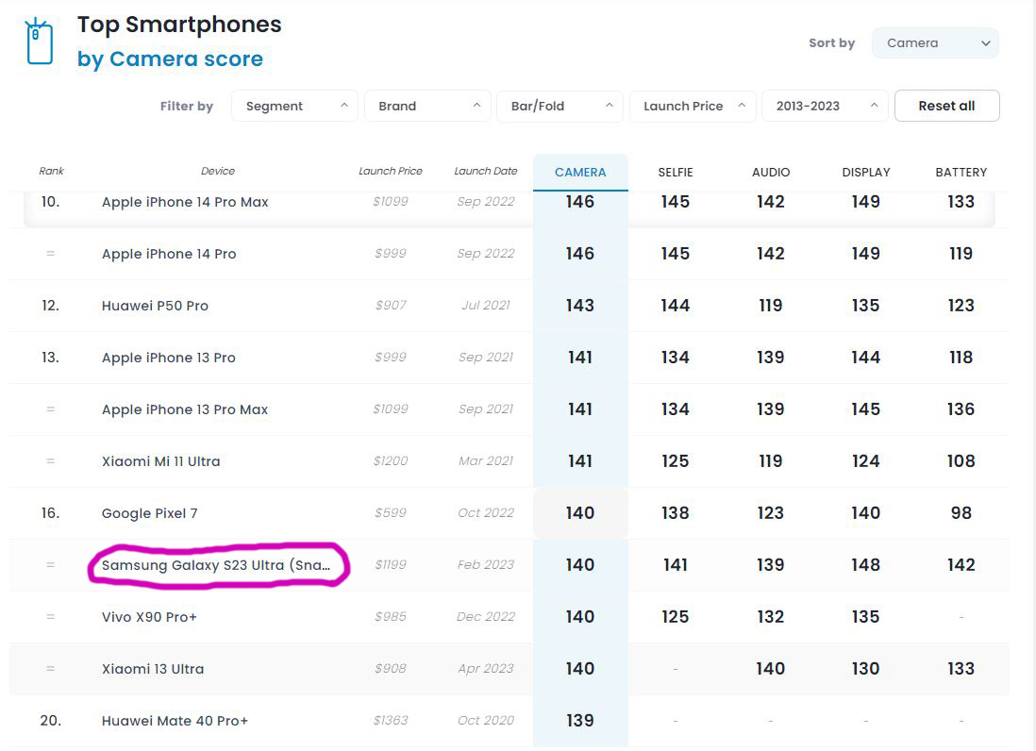Click Samsung Galaxy S23 Ultra price $1199
Viewport: 1036px width, 751px height.
click(391, 565)
